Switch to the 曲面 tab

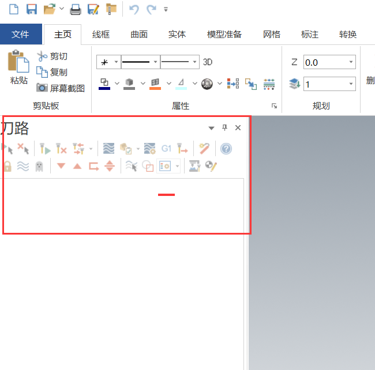click(x=139, y=35)
